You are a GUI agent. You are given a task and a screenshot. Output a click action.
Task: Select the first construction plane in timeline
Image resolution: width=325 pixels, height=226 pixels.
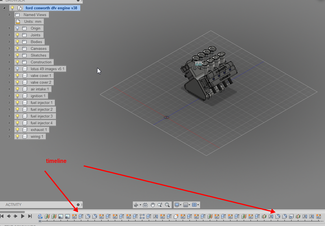pyautogui.click(x=47, y=216)
